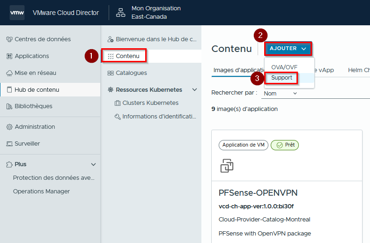Screen dimensions: 370x243
Task: Open Clusters Kubernetes entry
Action: (150, 103)
